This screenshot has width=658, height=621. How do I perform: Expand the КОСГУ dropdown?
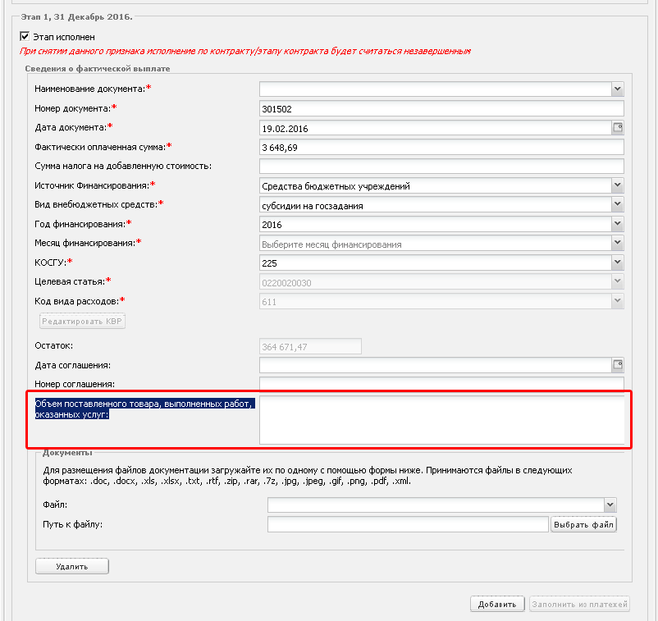(x=617, y=263)
